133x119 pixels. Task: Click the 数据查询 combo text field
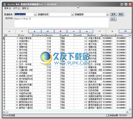coord(95,15)
